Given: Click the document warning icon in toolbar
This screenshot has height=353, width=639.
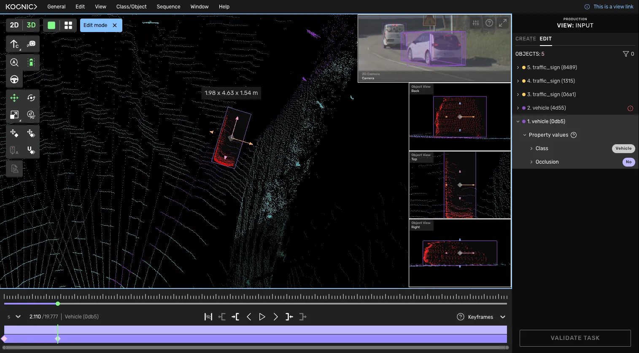Looking at the screenshot, I should point(14,169).
